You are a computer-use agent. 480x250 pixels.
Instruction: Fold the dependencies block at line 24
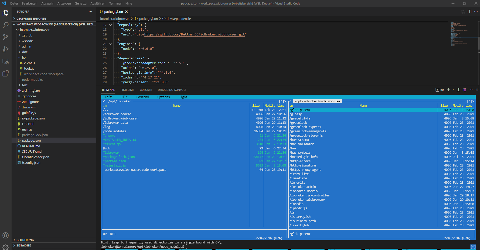111,58
